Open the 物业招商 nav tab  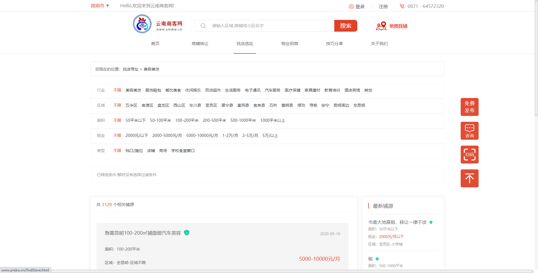[289, 44]
